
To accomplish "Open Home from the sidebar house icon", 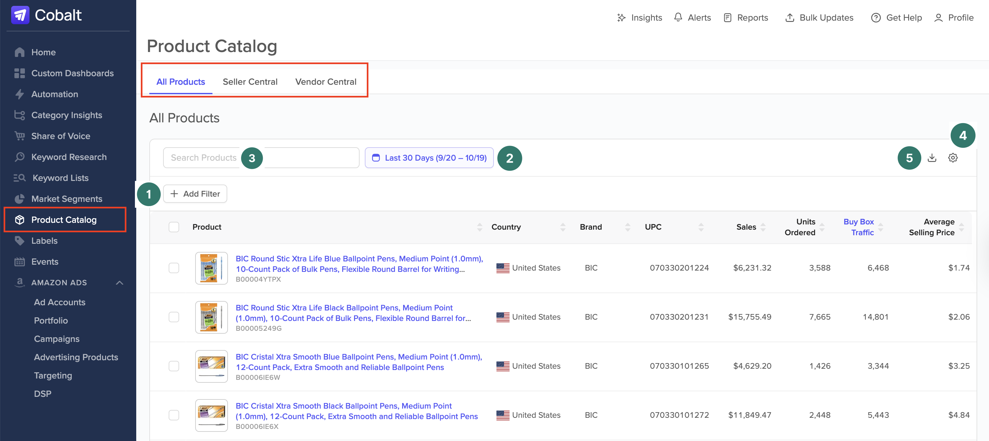I will 20,52.
